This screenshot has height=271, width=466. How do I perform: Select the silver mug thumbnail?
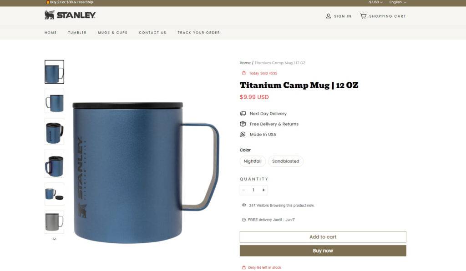pyautogui.click(x=55, y=222)
